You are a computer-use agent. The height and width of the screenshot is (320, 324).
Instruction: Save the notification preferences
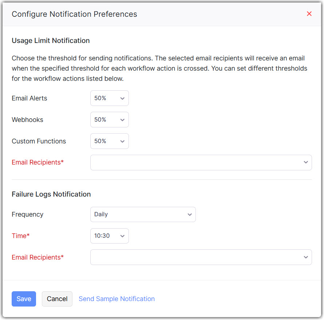[24, 299]
